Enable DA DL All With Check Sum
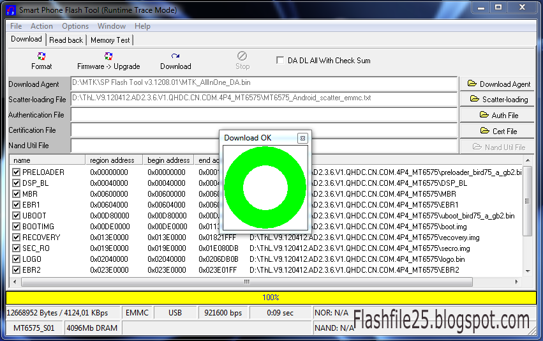The height and width of the screenshot is (341, 543). coord(280,60)
